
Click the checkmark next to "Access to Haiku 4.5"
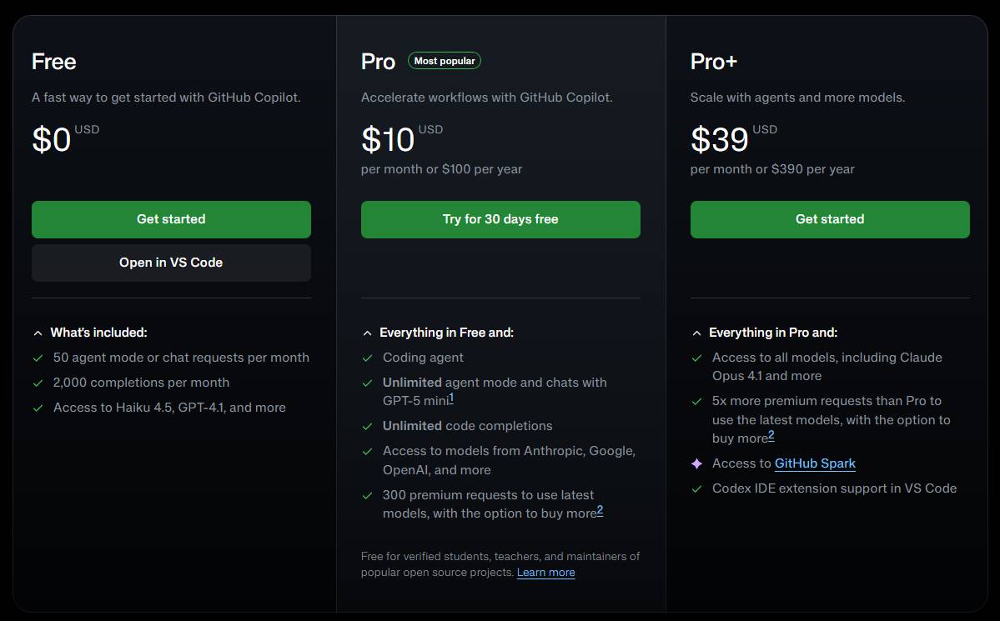tap(38, 408)
